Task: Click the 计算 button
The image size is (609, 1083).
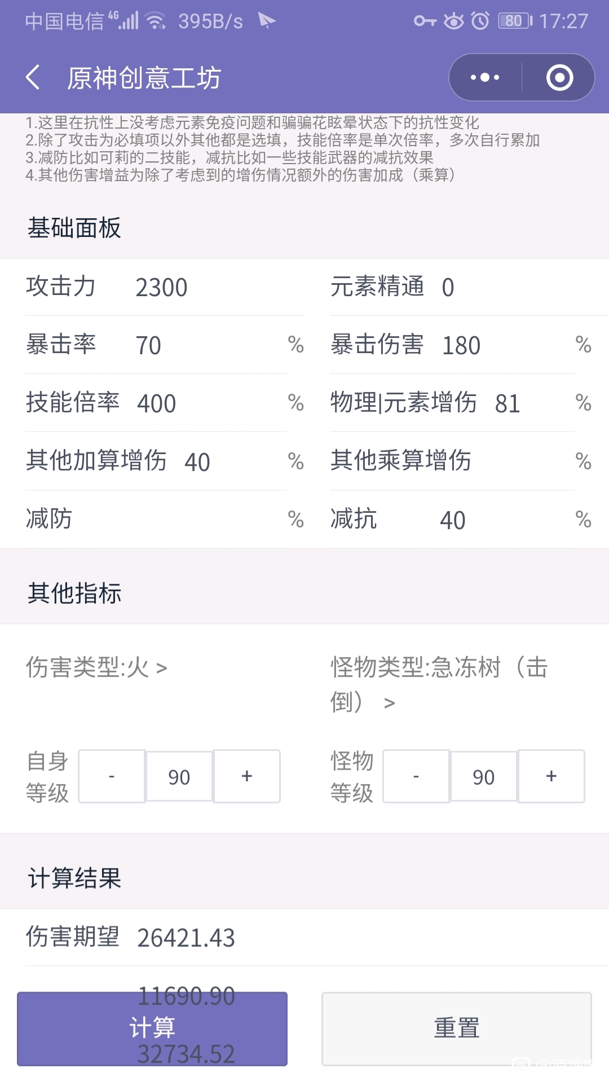Action: pyautogui.click(x=152, y=1029)
